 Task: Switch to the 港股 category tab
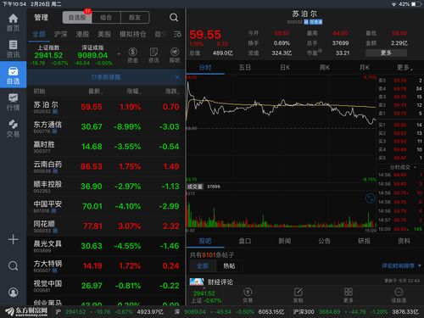82,34
